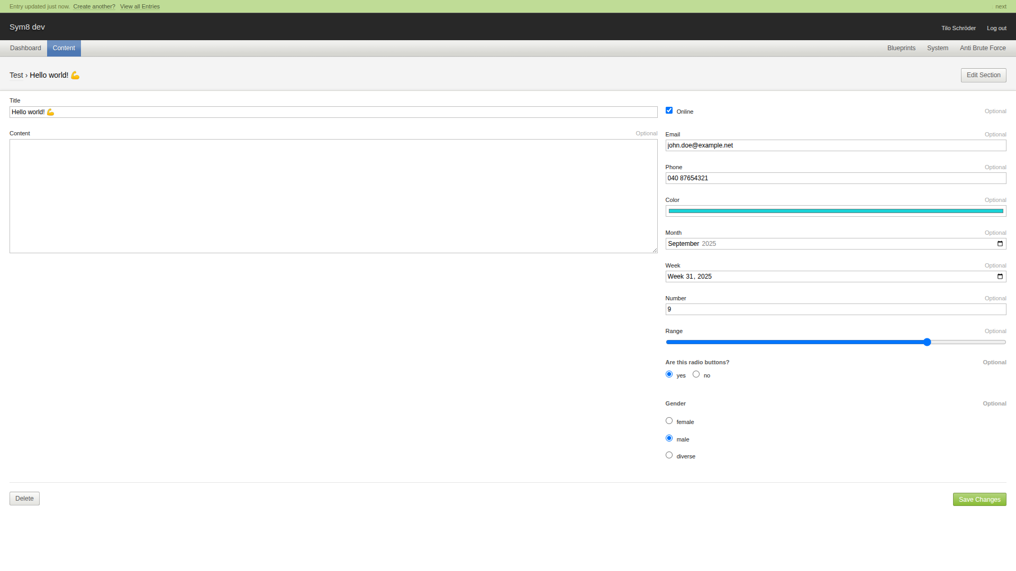This screenshot has height=571, width=1016.
Task: Uncheck the Online checkbox
Action: 669,110
